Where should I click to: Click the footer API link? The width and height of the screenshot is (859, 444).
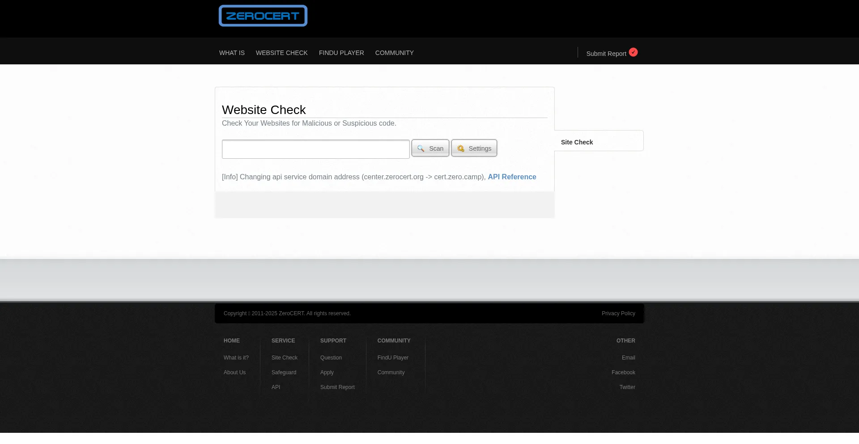click(276, 387)
